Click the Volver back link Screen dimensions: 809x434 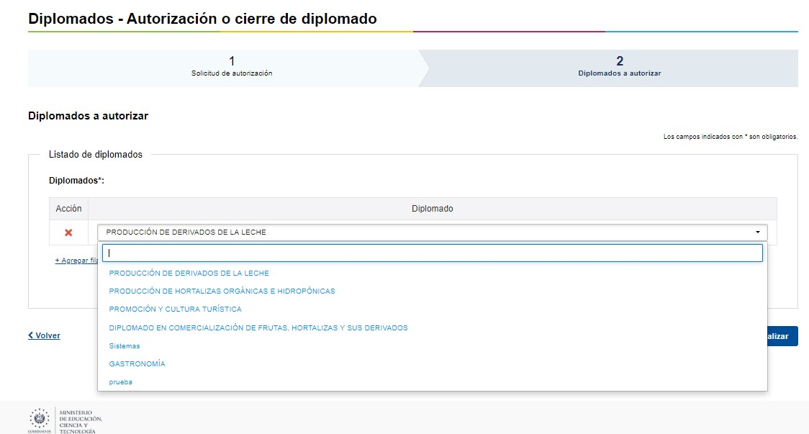tap(44, 336)
